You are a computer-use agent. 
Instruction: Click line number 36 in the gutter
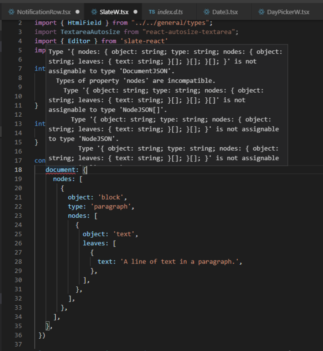18,335
